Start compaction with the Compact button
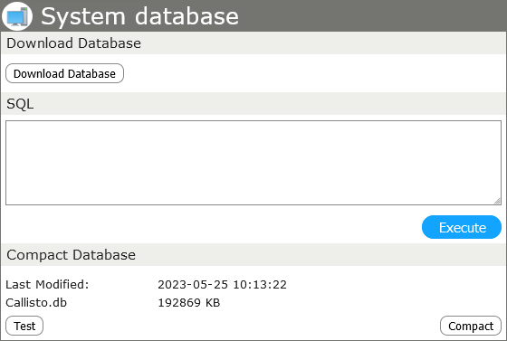The image size is (507, 341). pos(471,326)
